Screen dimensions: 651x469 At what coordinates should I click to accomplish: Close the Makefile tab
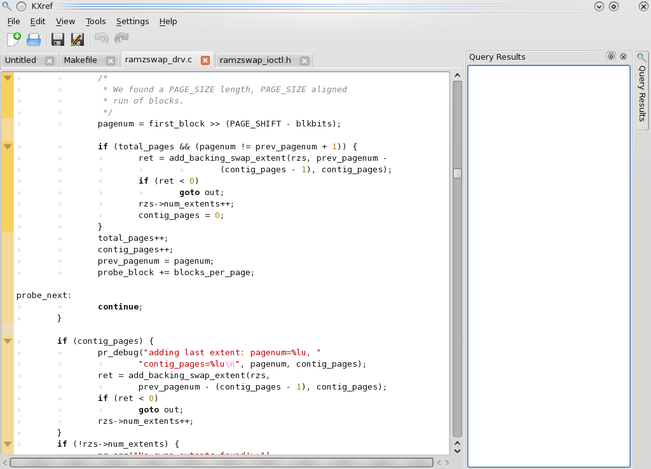pos(111,60)
